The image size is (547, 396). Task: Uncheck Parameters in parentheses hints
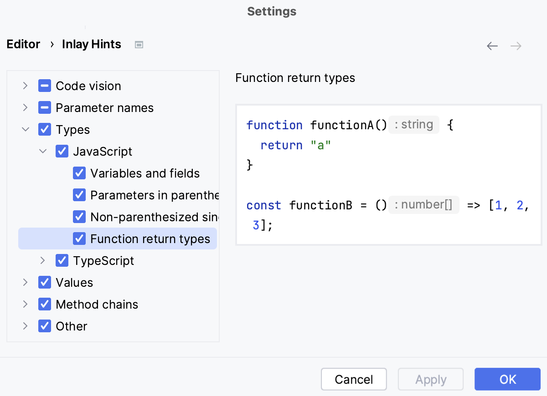click(x=80, y=195)
